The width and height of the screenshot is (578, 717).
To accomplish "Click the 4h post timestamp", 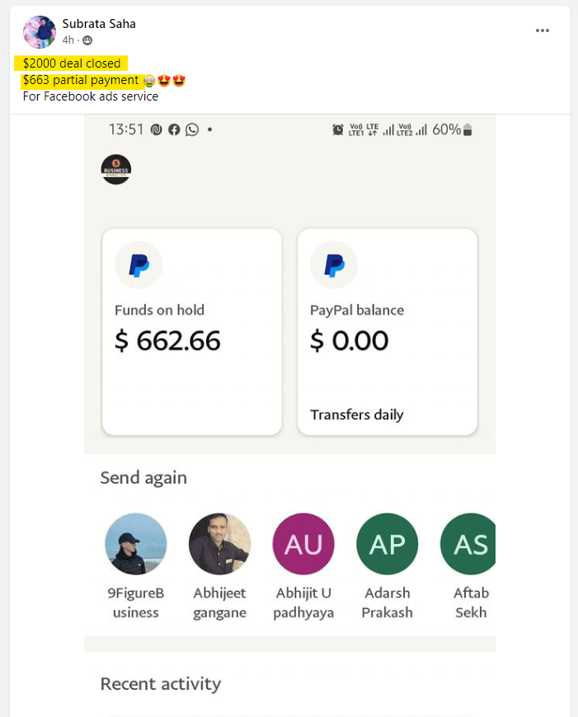I will pyautogui.click(x=68, y=40).
